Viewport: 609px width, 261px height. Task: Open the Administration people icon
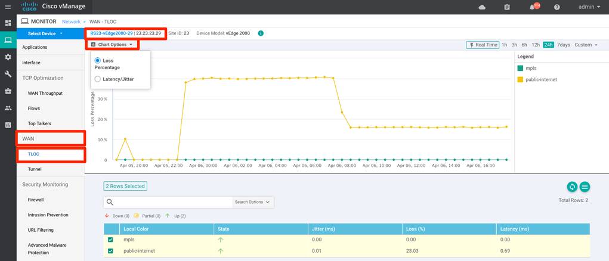[x=8, y=108]
